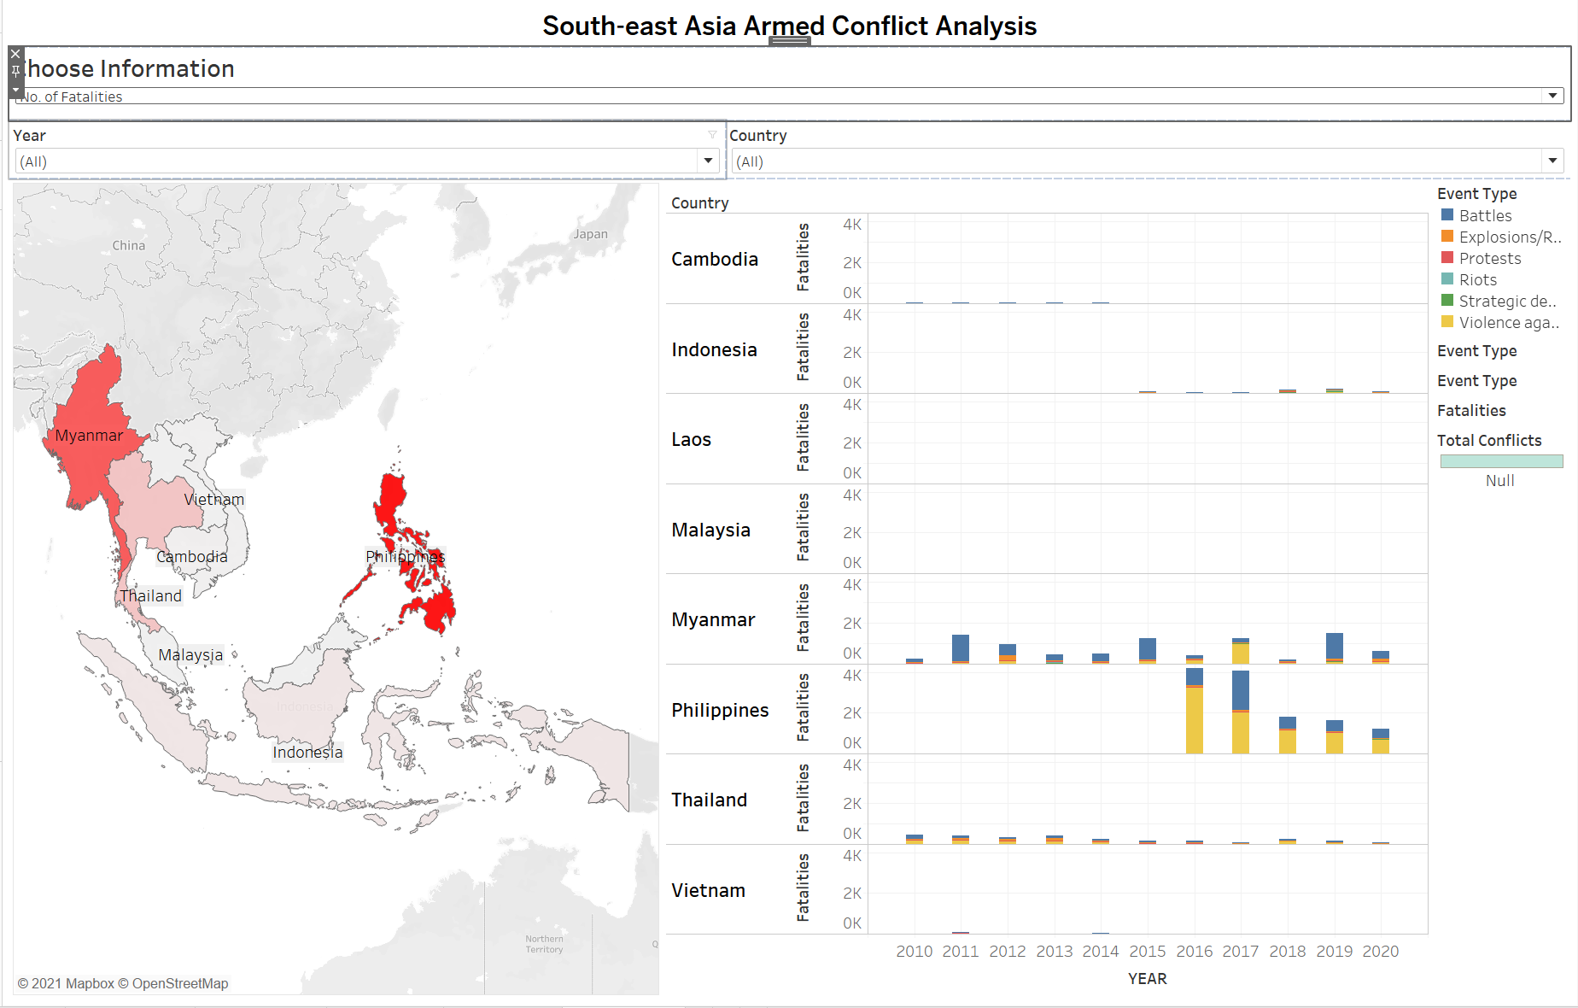This screenshot has height=1008, width=1578.
Task: Select green Strategic developments legend swatch
Action: (x=1447, y=301)
